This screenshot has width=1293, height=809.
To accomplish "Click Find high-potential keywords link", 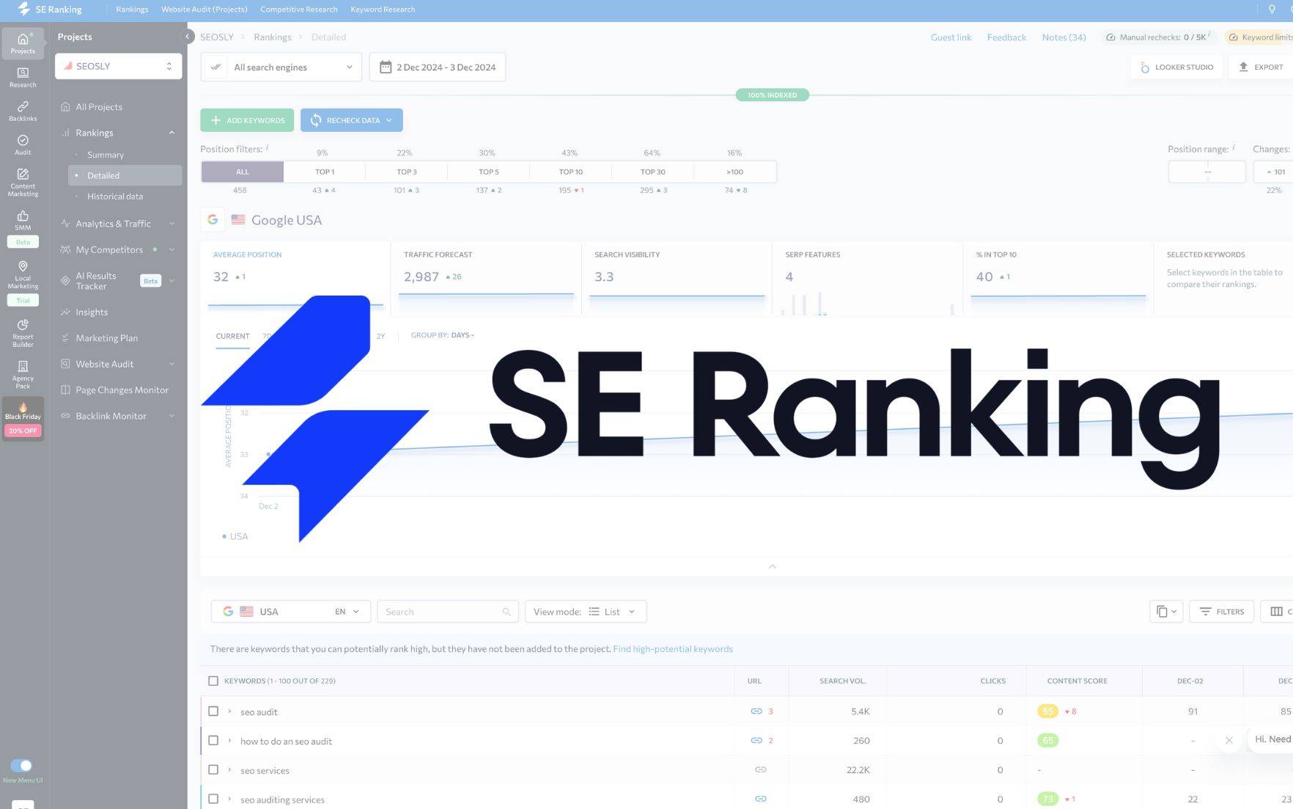I will click(x=673, y=648).
